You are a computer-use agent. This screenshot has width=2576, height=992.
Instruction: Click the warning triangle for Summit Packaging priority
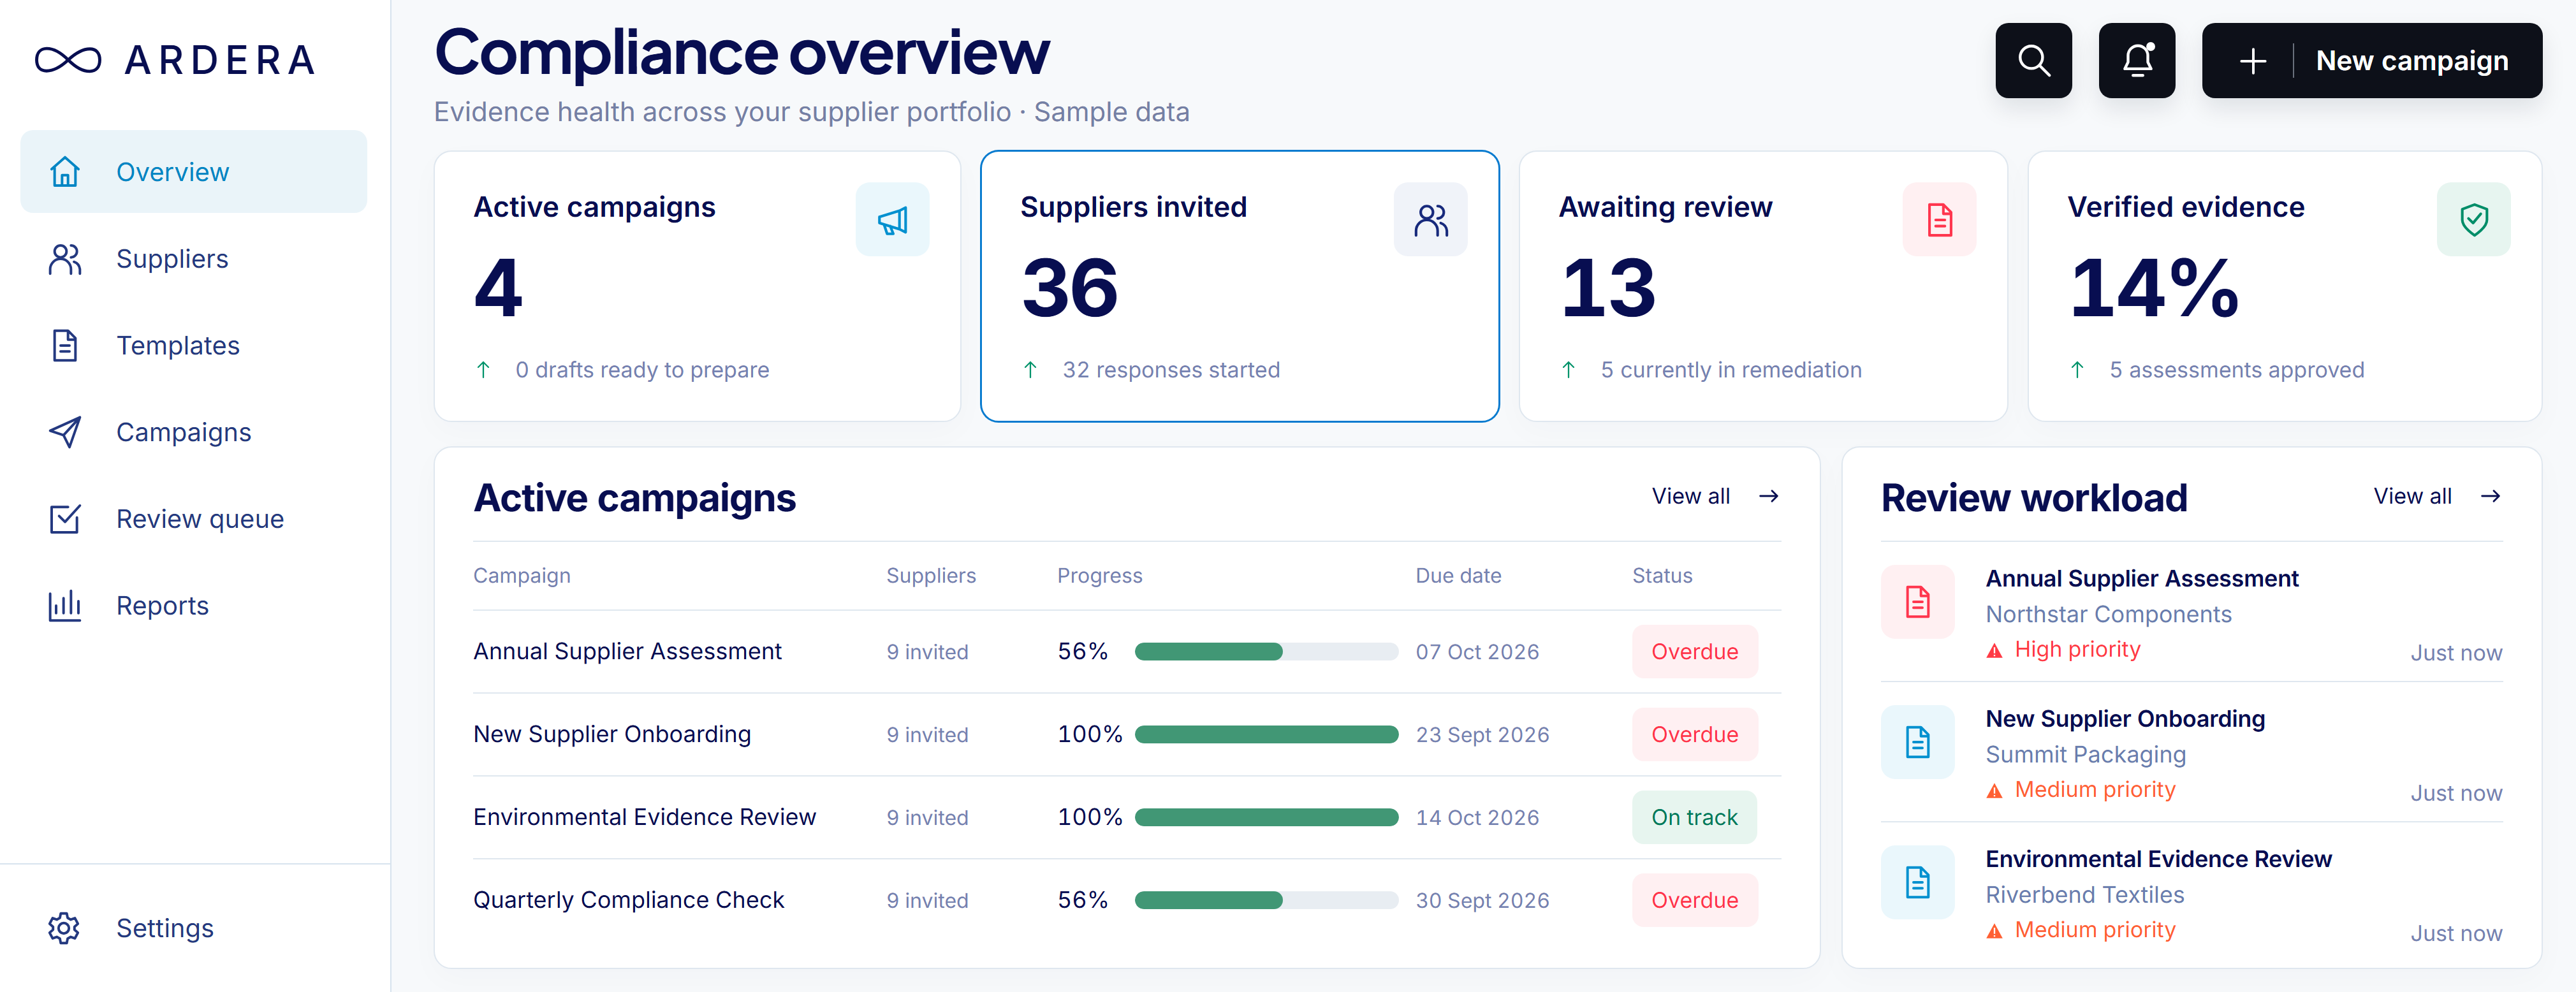coord(1994,791)
